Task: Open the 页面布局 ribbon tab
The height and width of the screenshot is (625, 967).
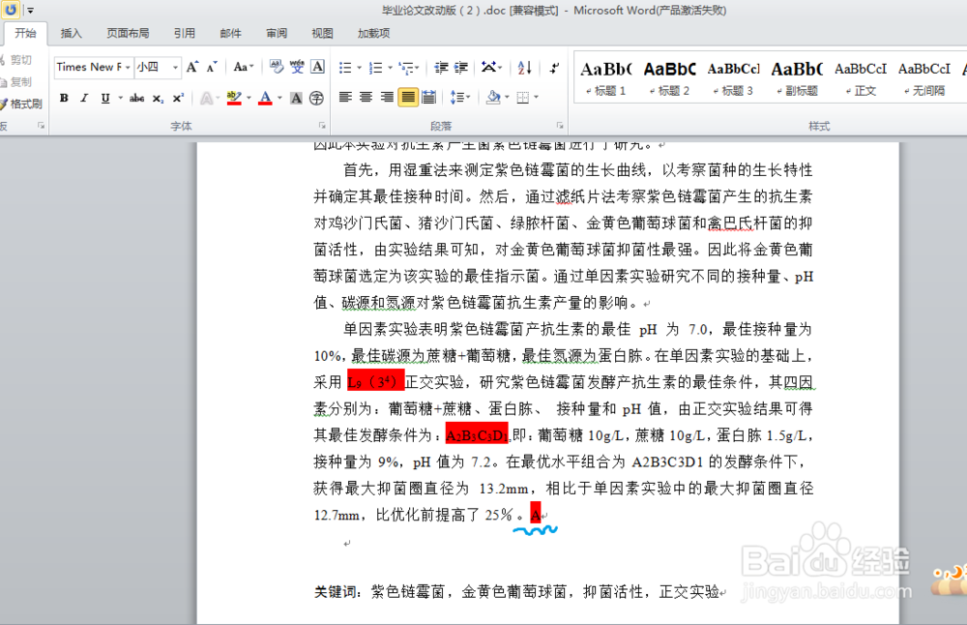Action: pos(129,32)
